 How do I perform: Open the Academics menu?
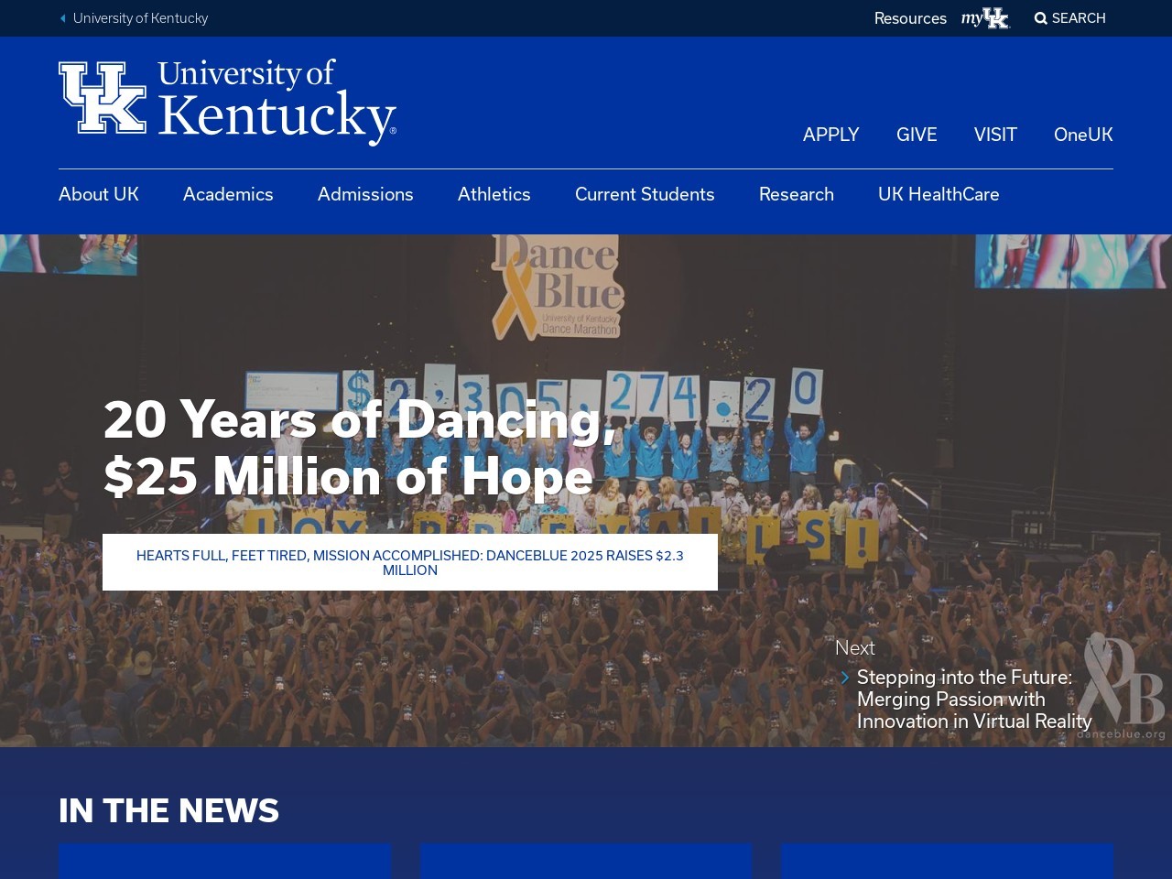tap(228, 194)
